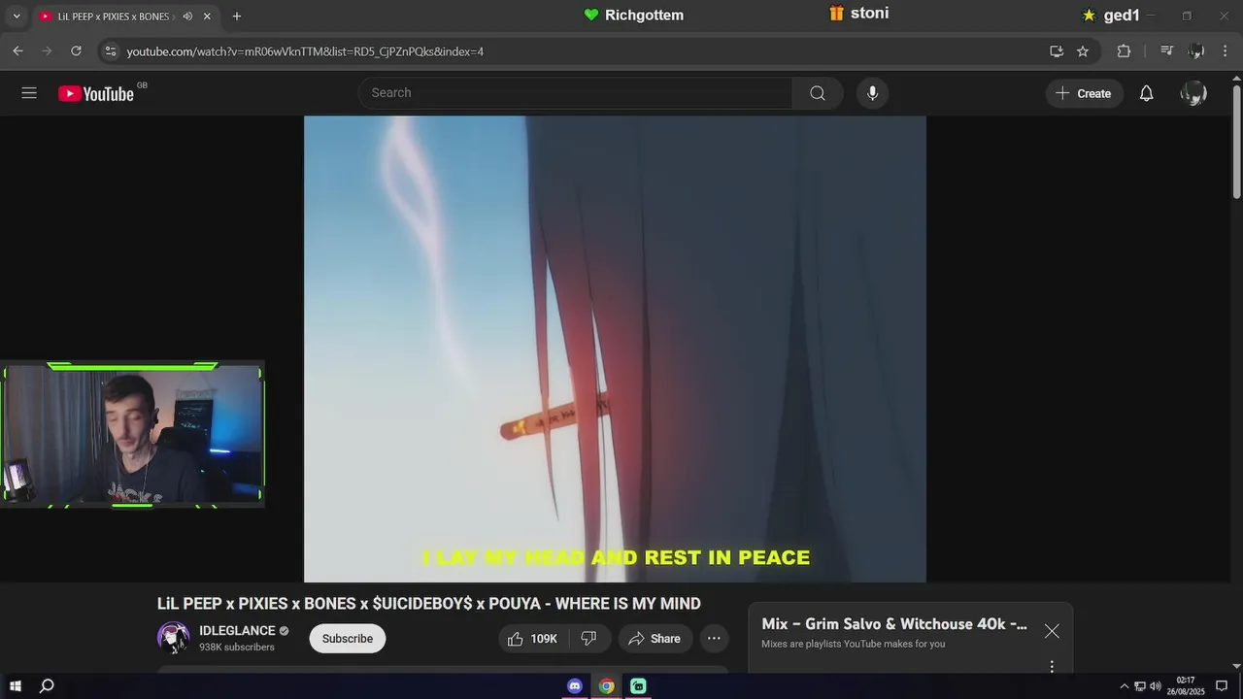
Task: Open the Chrome three-dot menu
Action: (x=1226, y=51)
